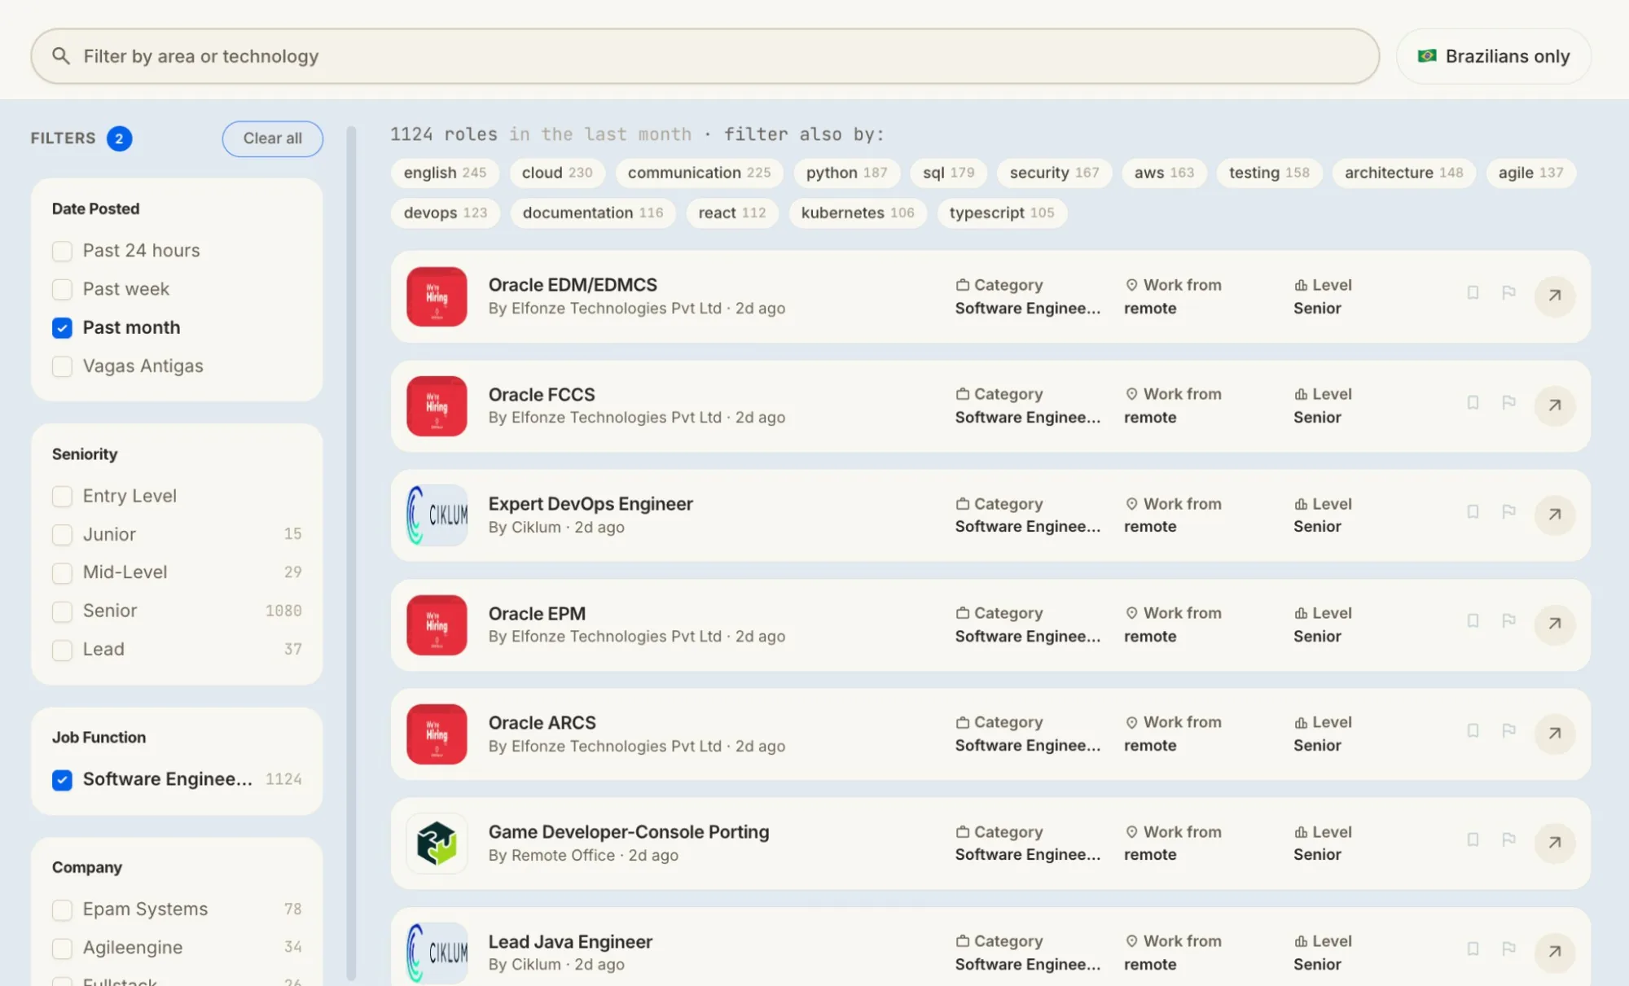Open the Lead Java Engineer job arrow
The height and width of the screenshot is (986, 1629).
pos(1554,952)
